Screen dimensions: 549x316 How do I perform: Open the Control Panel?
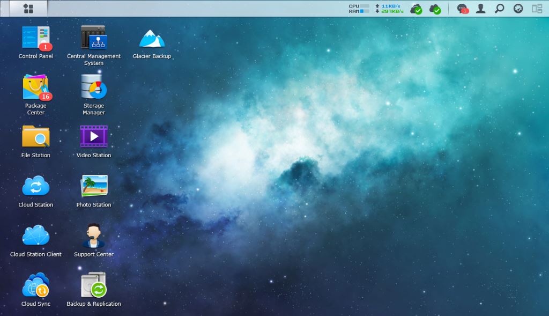(x=35, y=38)
